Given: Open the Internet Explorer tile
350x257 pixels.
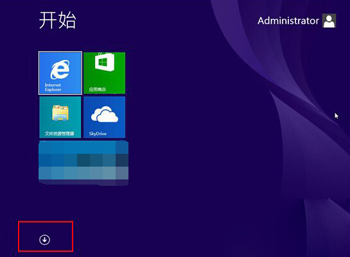Looking at the screenshot, I should 60,73.
